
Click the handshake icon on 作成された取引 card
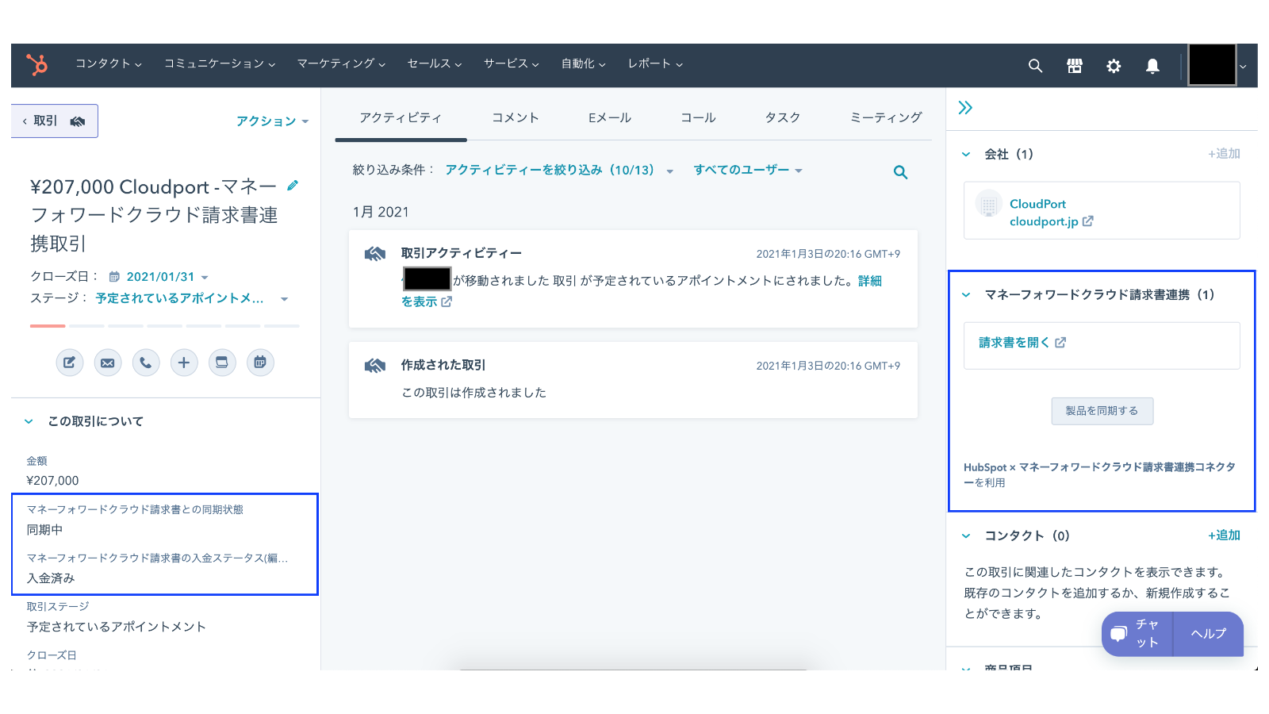click(x=375, y=366)
